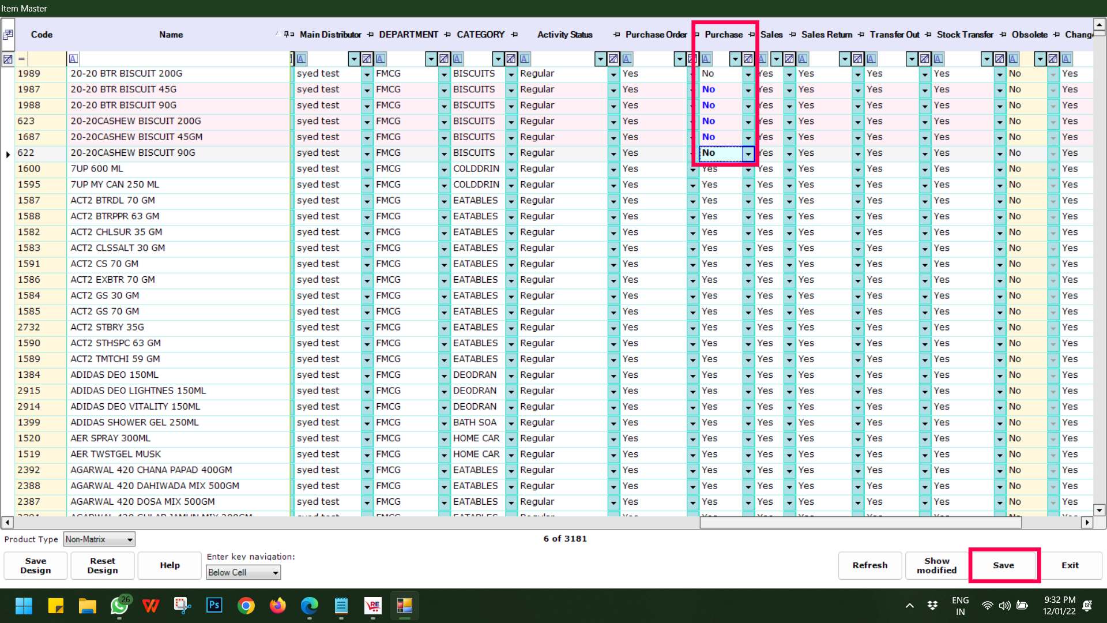Open Purchase dropdown for 7UP MY CAN 250 ML

(x=748, y=185)
